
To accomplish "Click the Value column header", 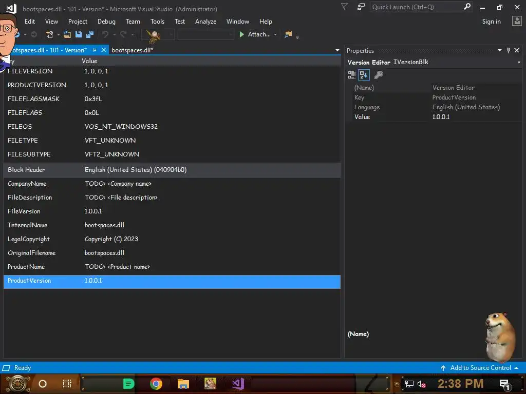I will pos(89,61).
